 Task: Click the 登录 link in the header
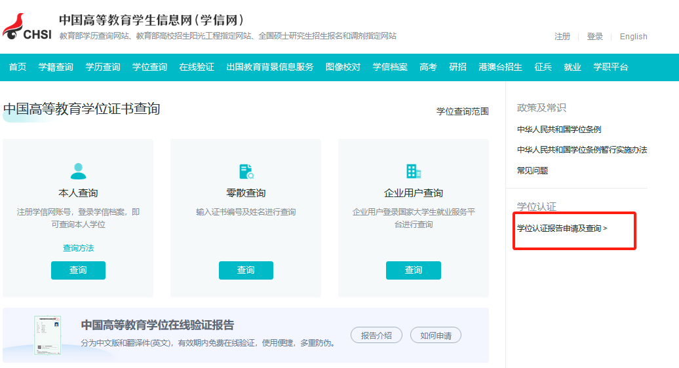point(594,37)
